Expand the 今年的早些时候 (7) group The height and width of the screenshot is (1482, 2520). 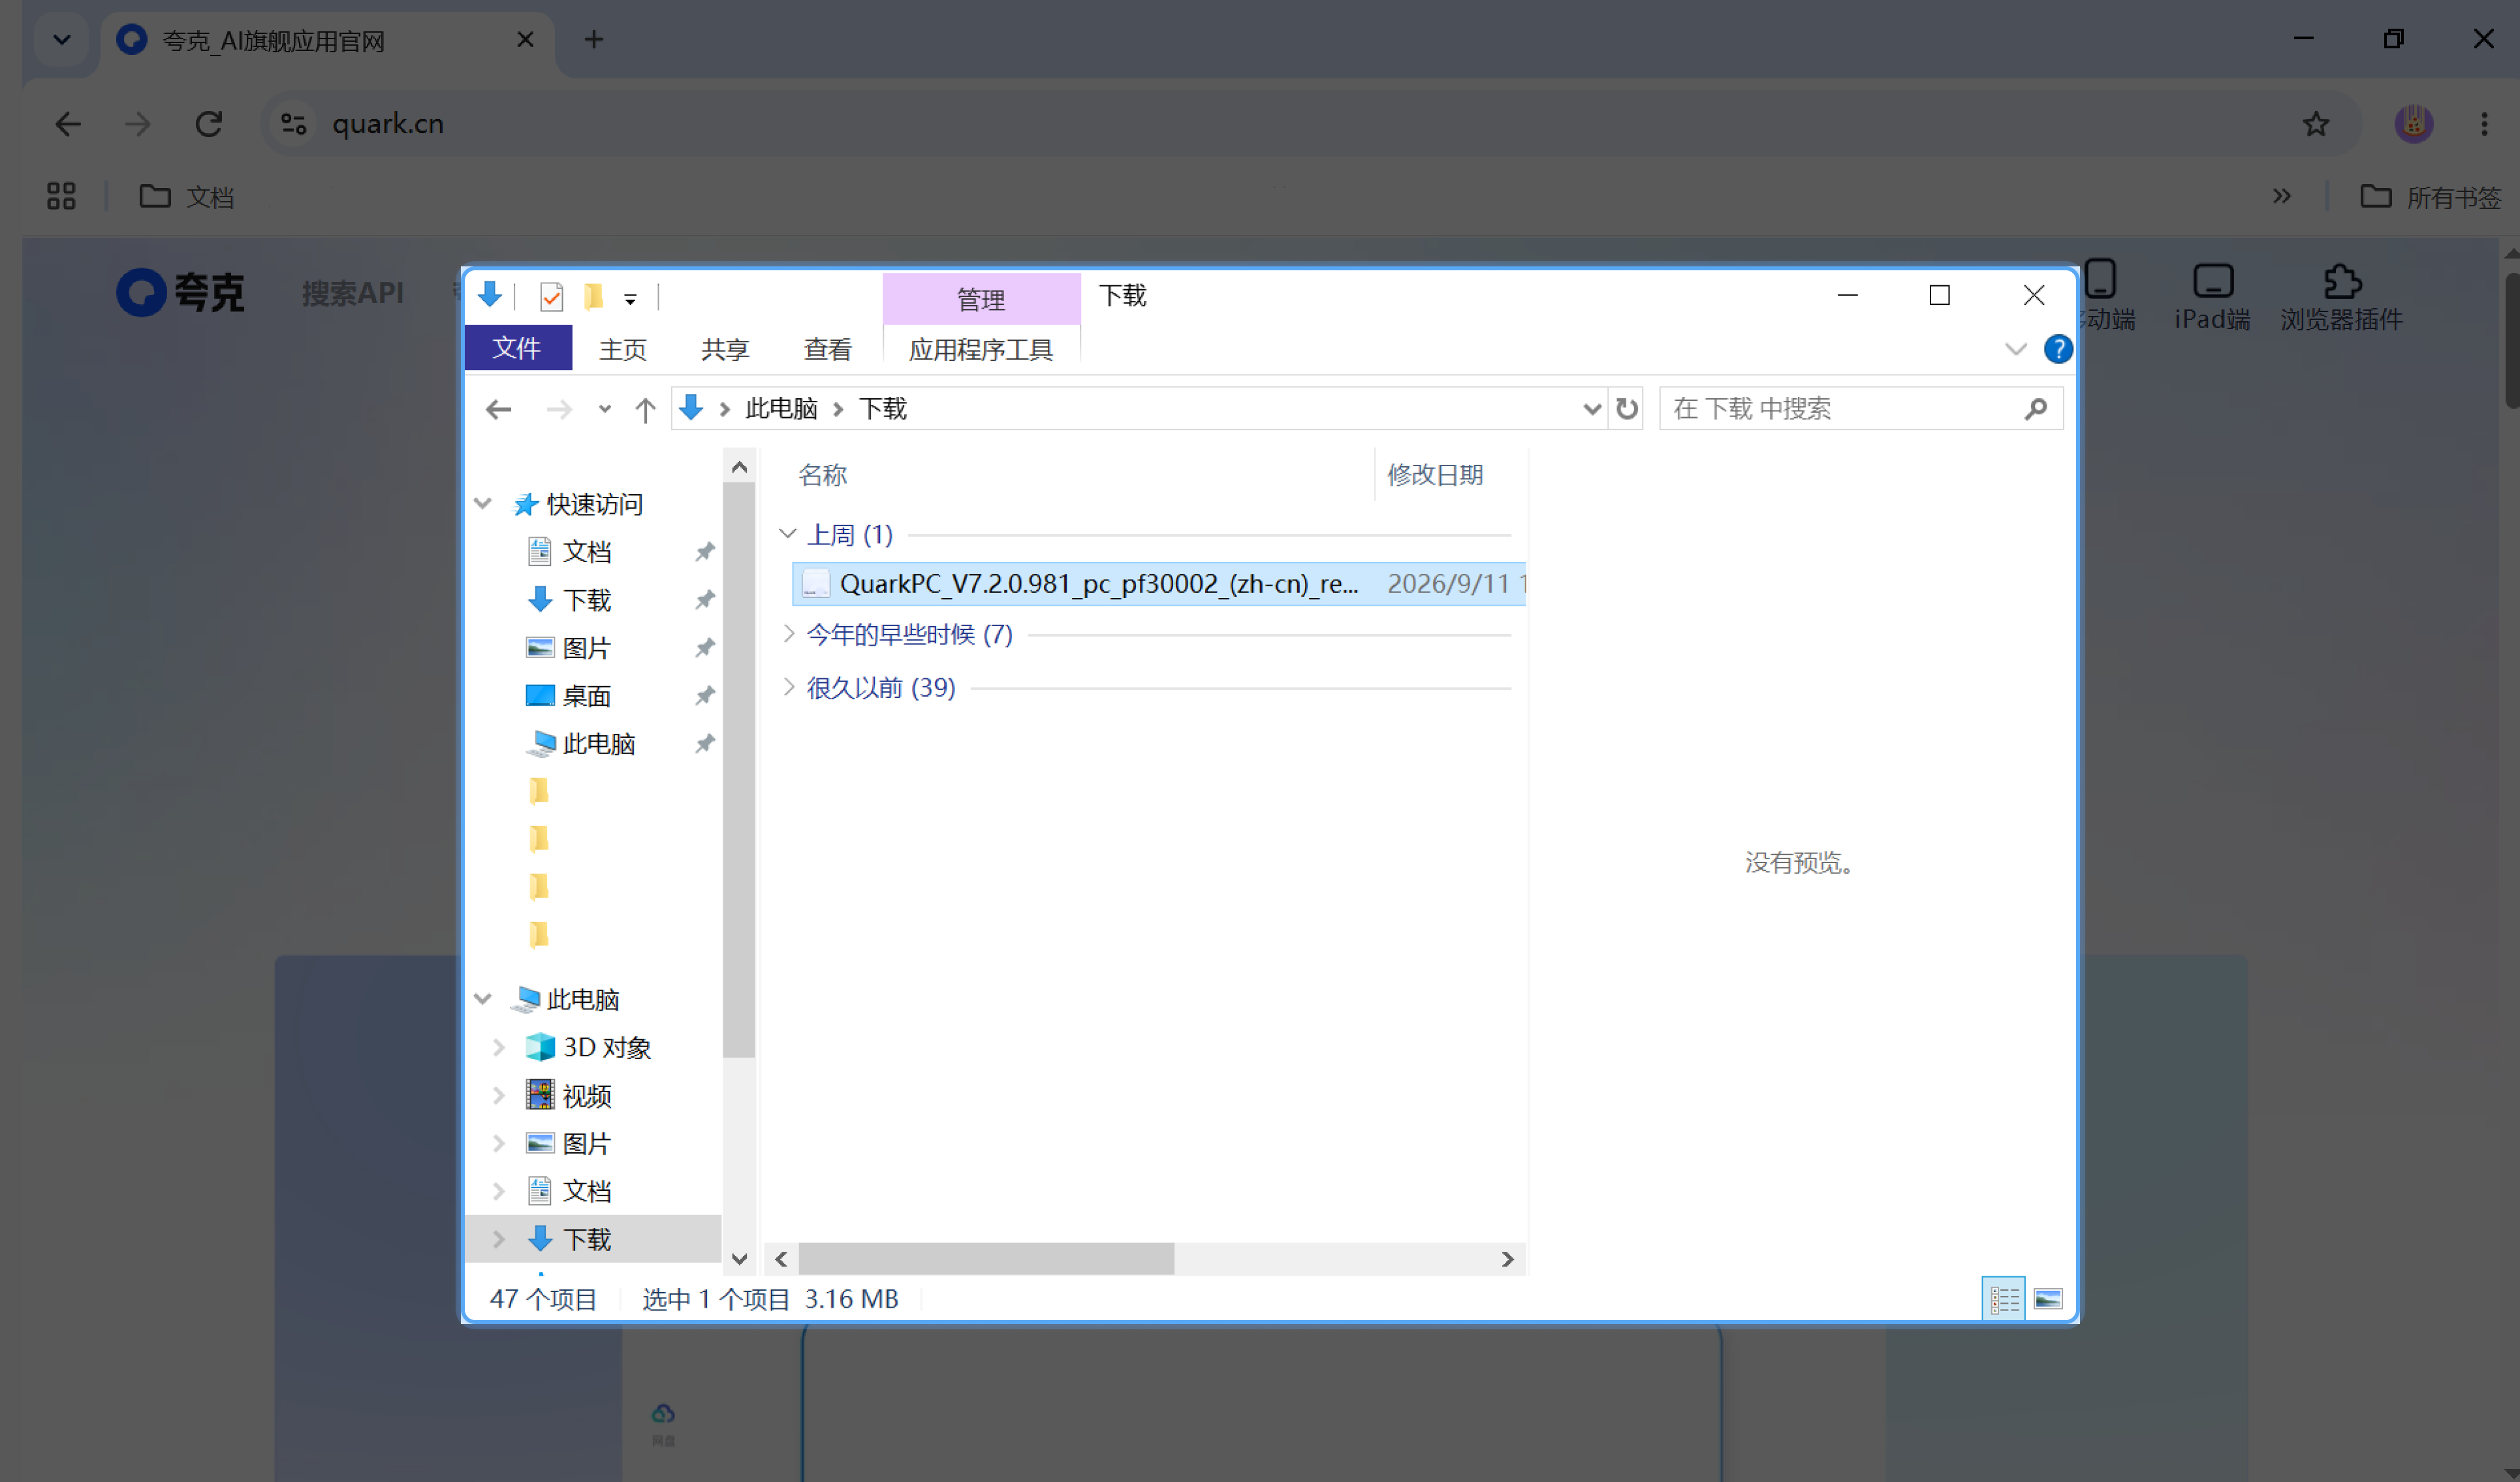(x=788, y=634)
